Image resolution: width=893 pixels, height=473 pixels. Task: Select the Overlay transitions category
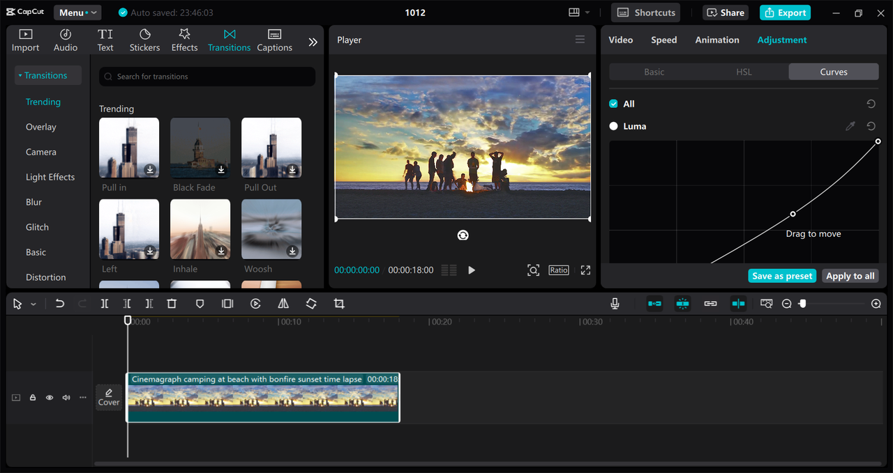point(41,127)
